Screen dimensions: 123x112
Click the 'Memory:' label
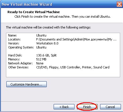14,59
